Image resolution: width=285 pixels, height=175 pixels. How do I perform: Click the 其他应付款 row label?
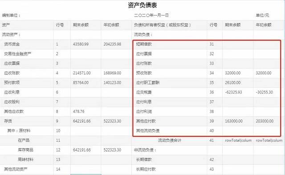146,121
